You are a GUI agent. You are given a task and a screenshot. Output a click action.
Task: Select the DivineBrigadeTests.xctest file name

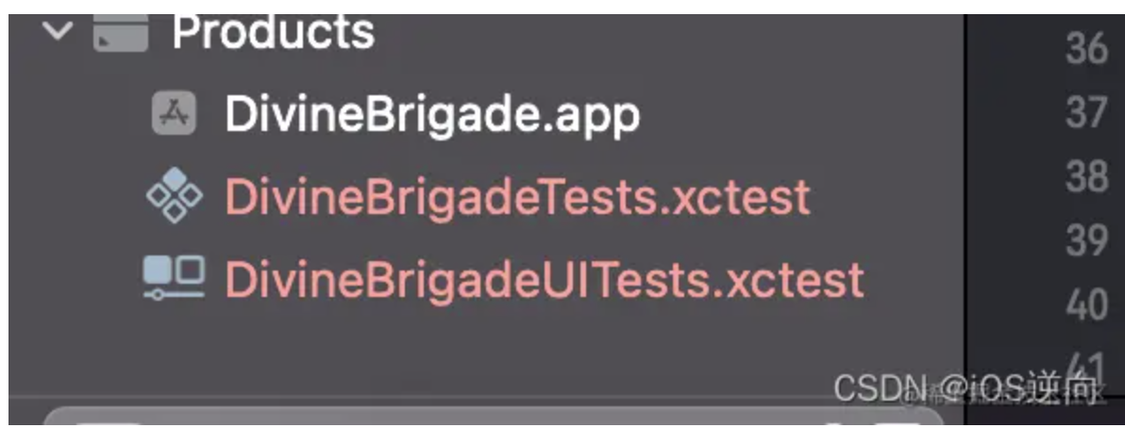(517, 196)
